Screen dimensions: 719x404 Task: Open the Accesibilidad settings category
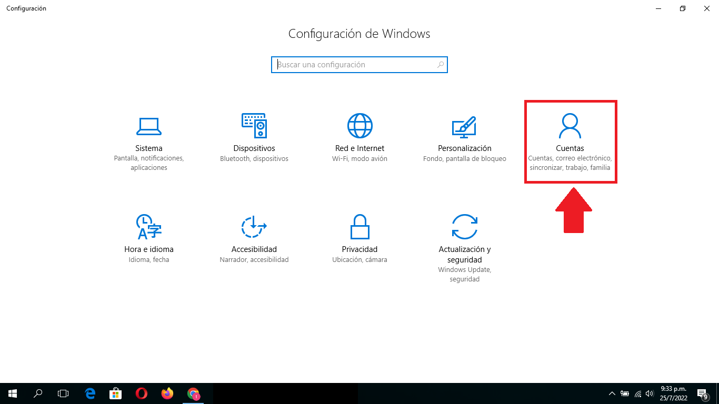tap(254, 239)
